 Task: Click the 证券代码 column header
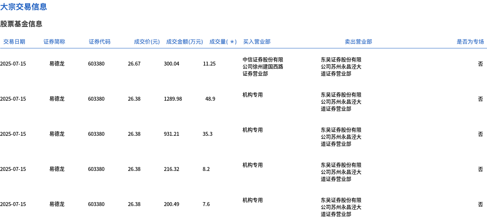coord(99,42)
